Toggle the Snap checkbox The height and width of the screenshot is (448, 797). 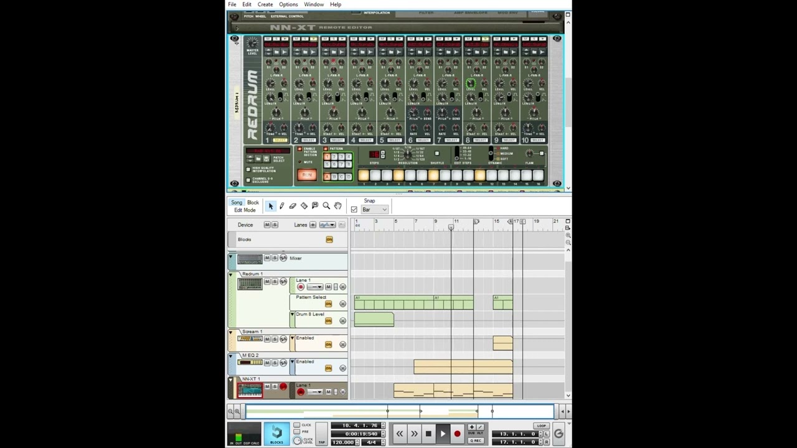(354, 210)
